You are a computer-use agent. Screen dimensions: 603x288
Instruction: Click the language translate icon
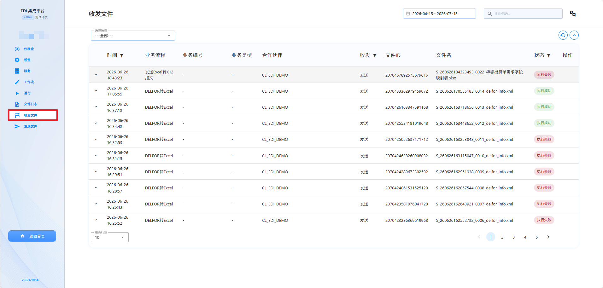(573, 14)
